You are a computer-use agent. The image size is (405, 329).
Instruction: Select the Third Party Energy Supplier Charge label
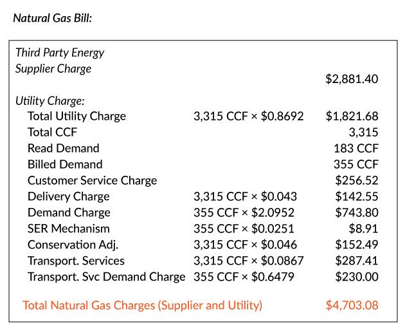coord(60,61)
